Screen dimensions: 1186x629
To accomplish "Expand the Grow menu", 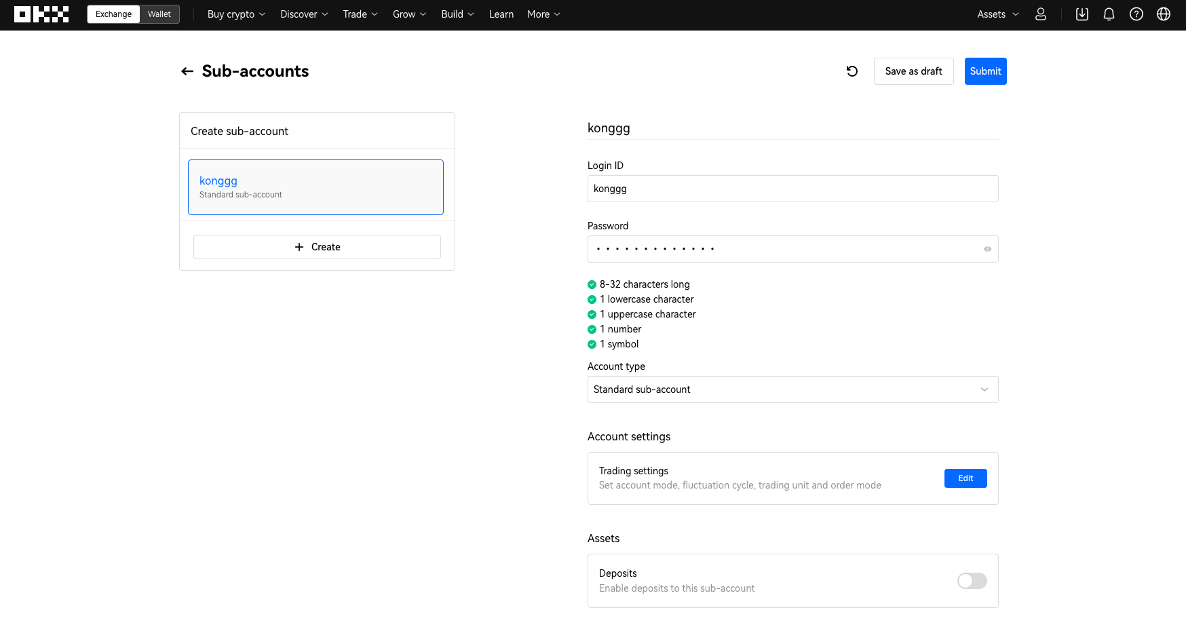I will click(409, 14).
